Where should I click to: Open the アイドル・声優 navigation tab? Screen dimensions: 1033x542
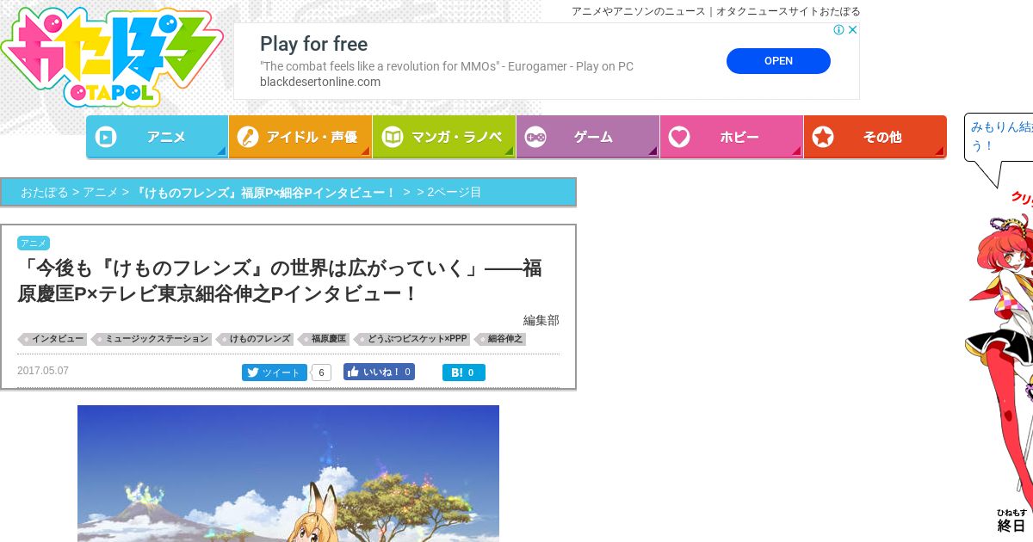[300, 137]
